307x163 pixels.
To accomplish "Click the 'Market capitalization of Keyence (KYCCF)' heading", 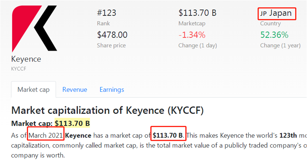I will click(x=107, y=111).
